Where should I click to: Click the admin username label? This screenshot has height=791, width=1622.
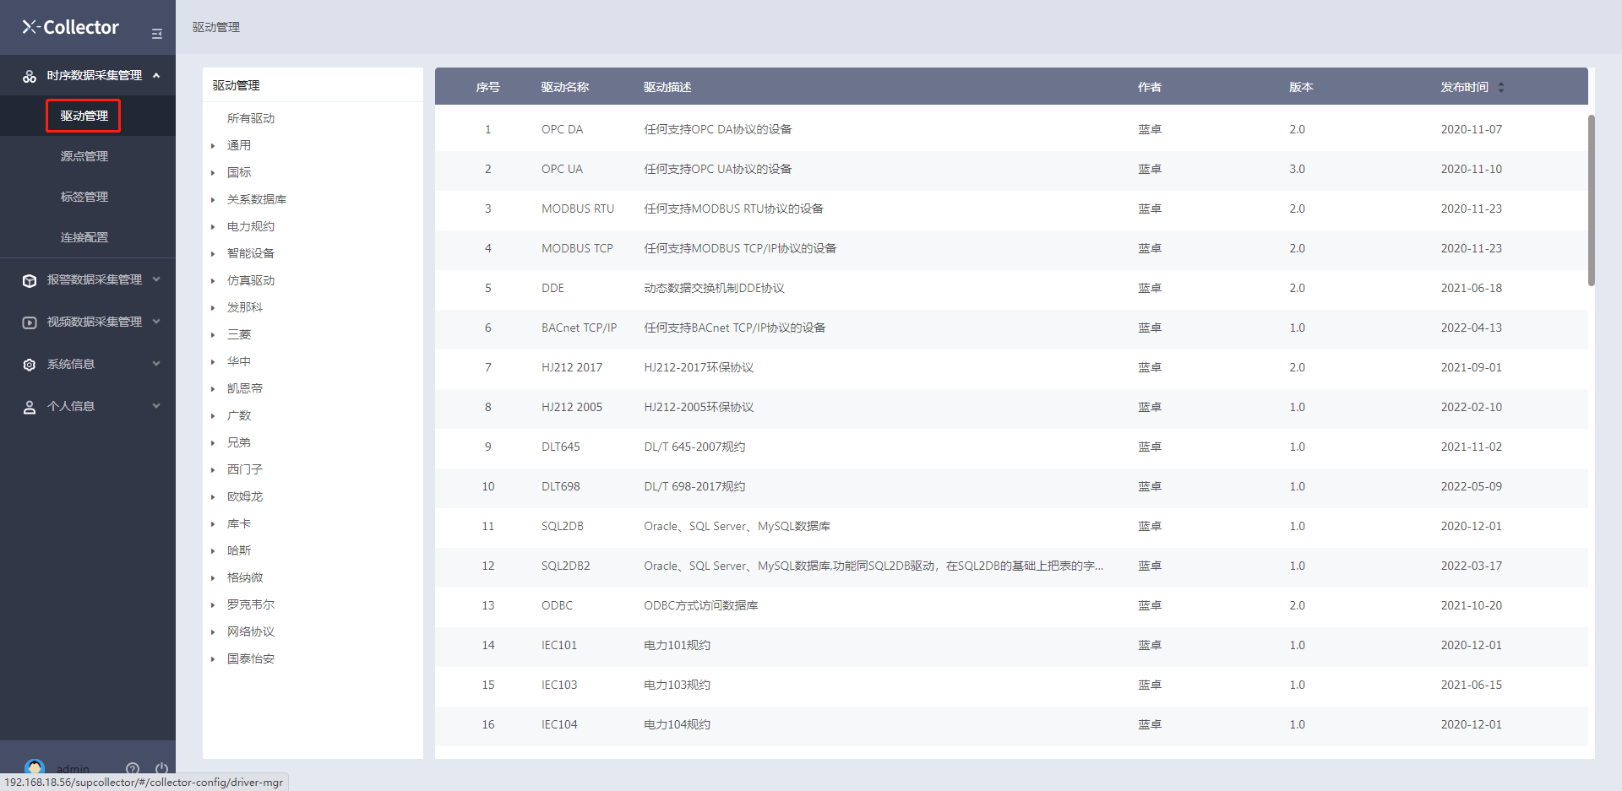click(73, 769)
